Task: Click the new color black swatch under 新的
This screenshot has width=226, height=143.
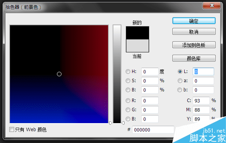Action: [138, 33]
